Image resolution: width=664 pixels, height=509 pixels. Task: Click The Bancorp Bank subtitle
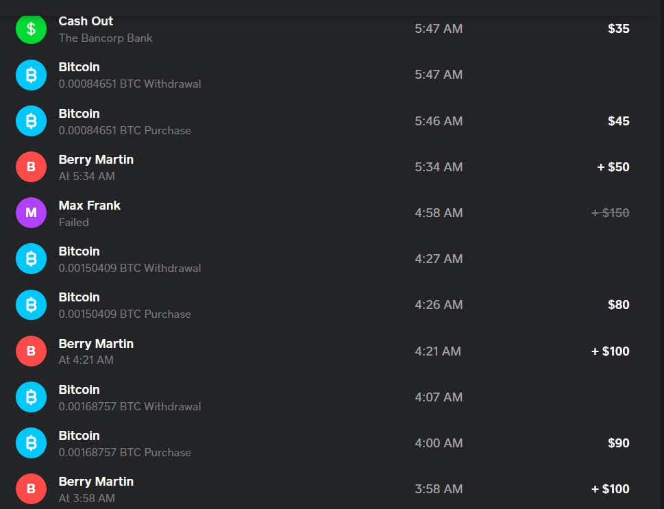pyautogui.click(x=106, y=38)
